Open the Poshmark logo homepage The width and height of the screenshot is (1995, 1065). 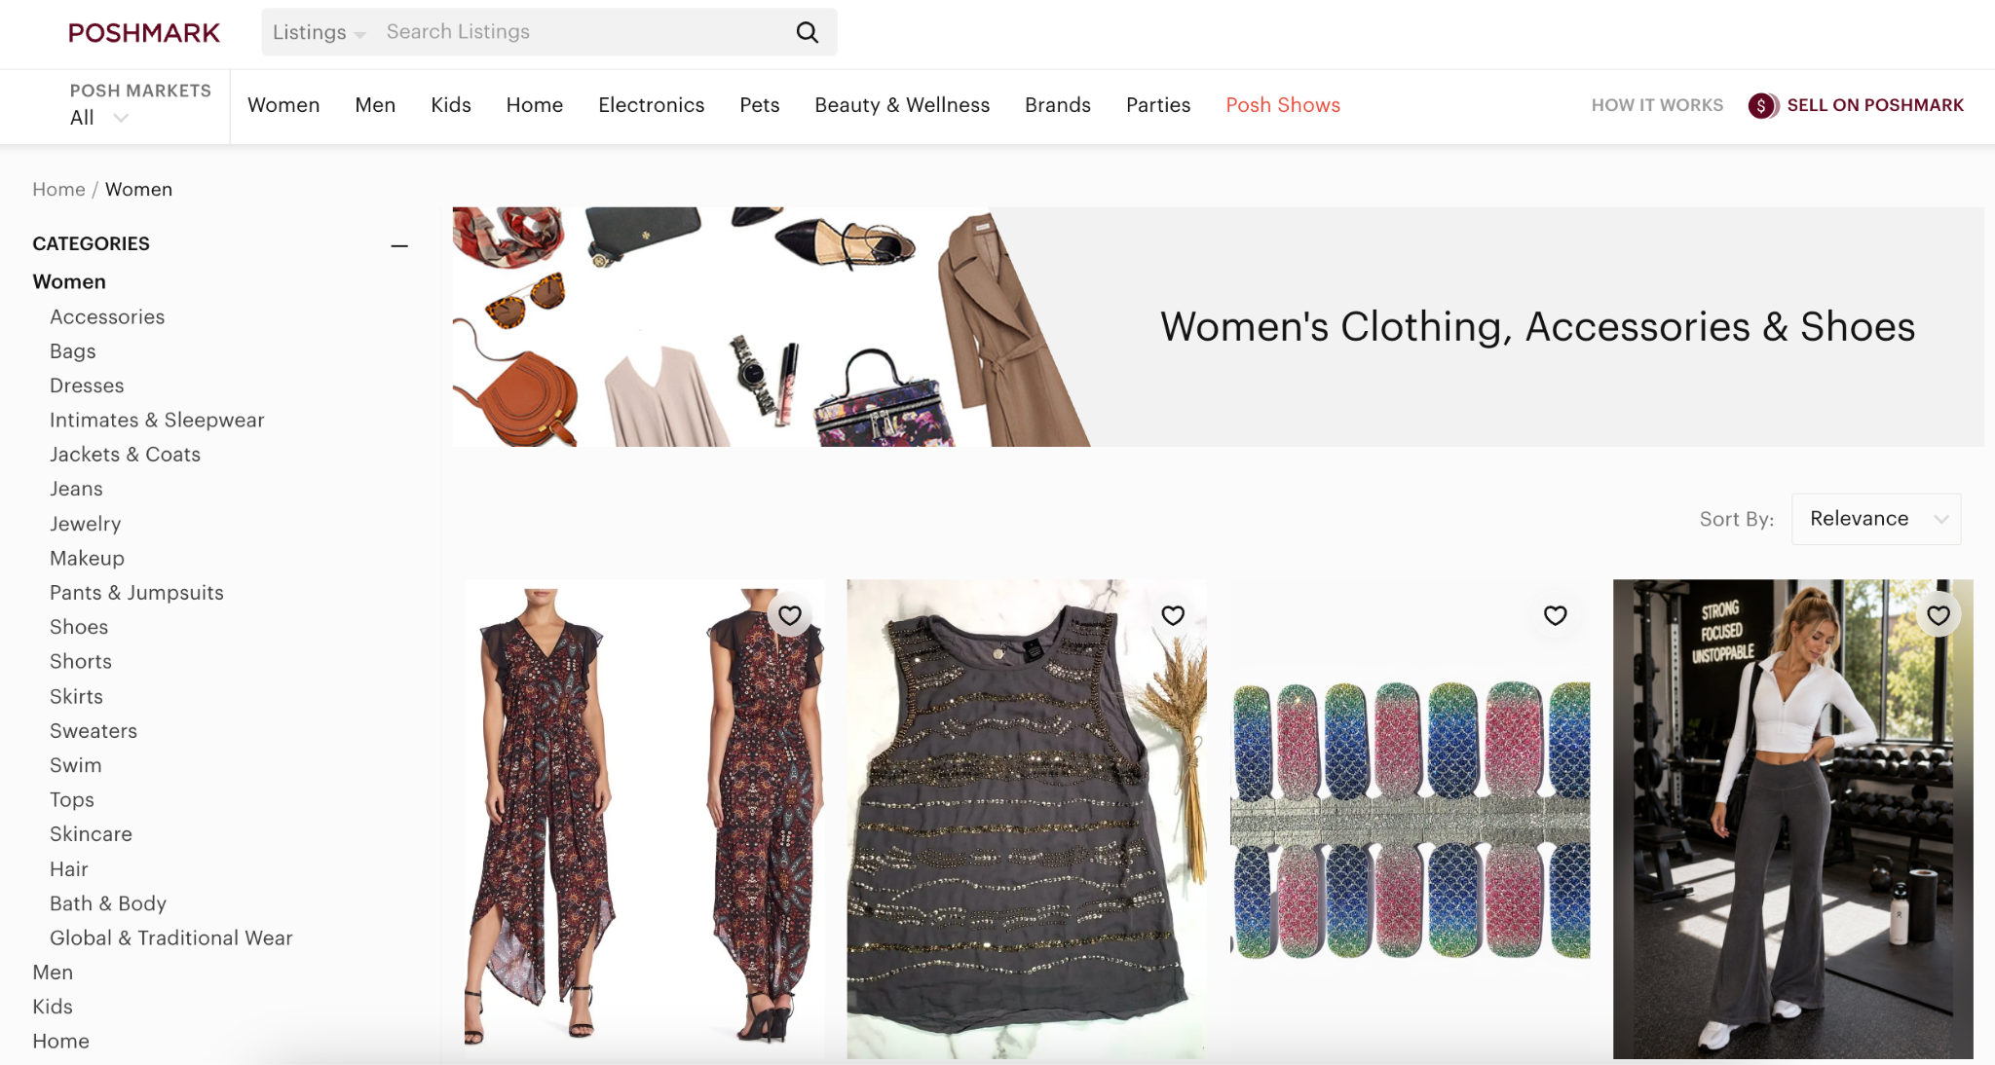(x=144, y=33)
